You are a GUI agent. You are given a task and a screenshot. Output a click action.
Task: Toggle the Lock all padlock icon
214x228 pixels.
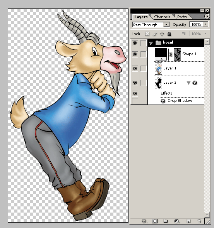[169, 34]
